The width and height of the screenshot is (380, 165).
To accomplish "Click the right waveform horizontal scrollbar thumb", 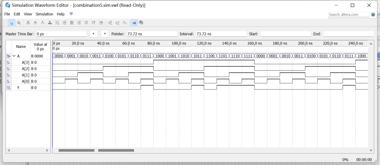I will pos(116,150).
